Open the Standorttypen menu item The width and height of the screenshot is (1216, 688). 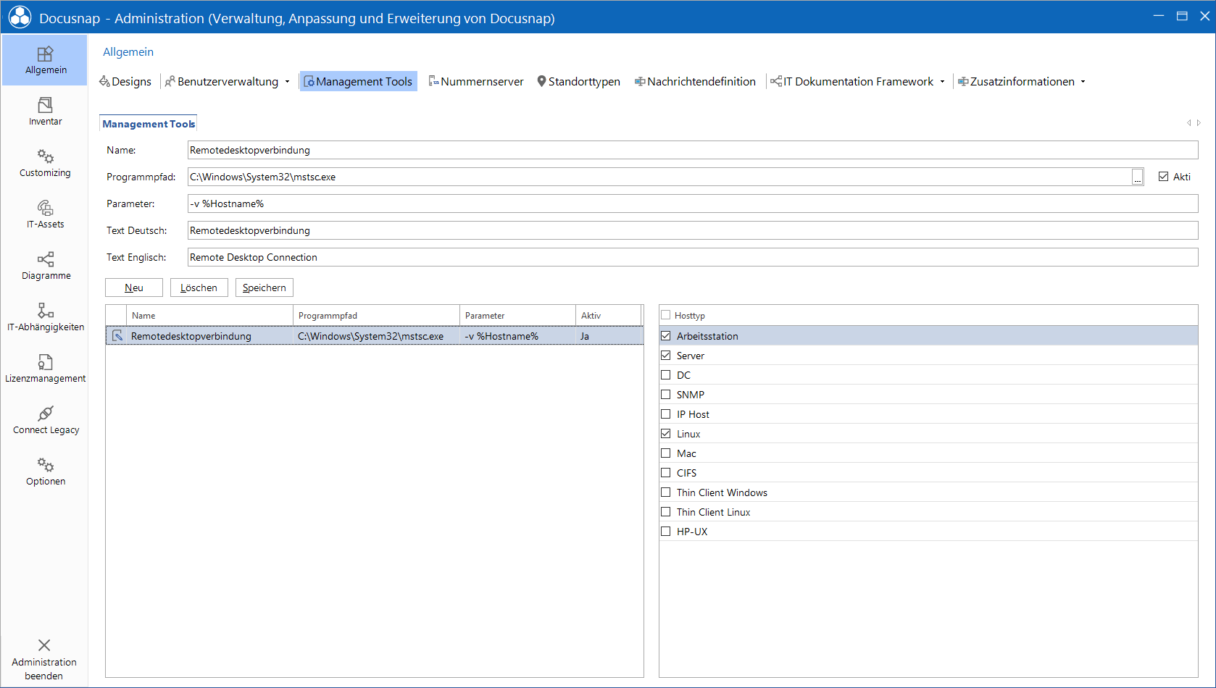(x=578, y=81)
